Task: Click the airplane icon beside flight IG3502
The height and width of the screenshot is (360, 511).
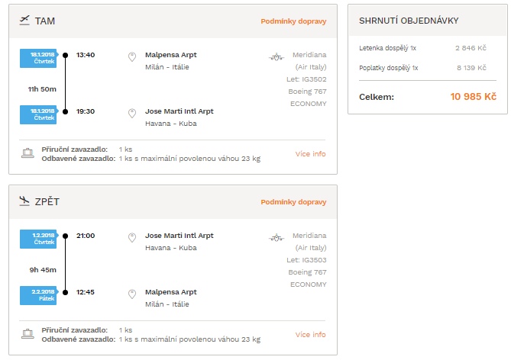Action: point(277,57)
